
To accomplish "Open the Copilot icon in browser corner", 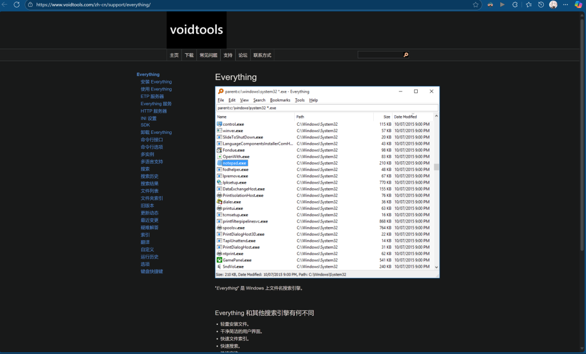I will tap(578, 5).
